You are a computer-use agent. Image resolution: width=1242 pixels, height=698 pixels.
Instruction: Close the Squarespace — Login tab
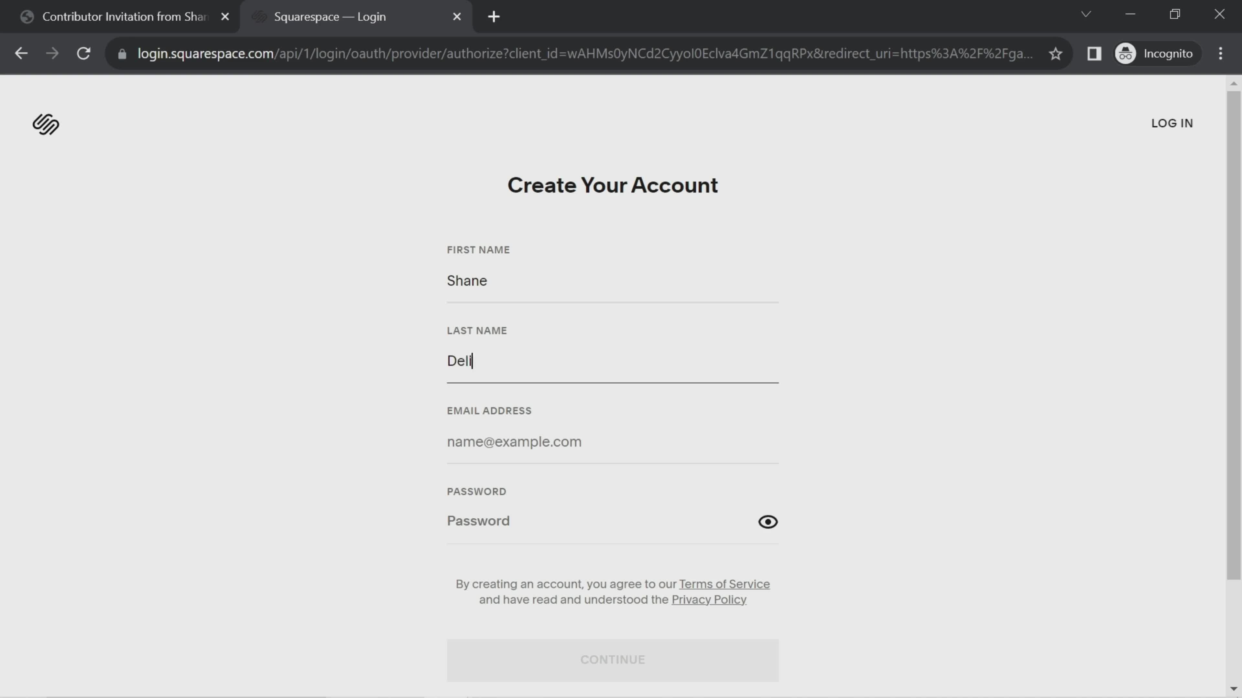(457, 17)
